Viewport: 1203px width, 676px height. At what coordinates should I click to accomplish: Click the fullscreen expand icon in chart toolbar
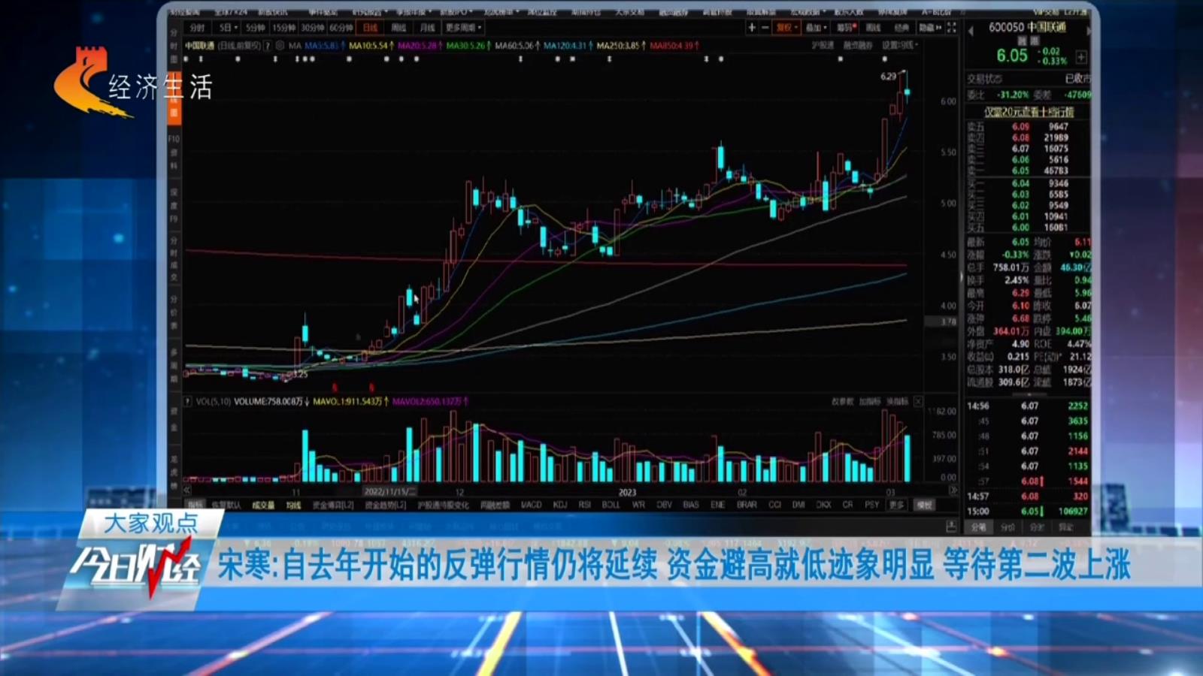[952, 28]
